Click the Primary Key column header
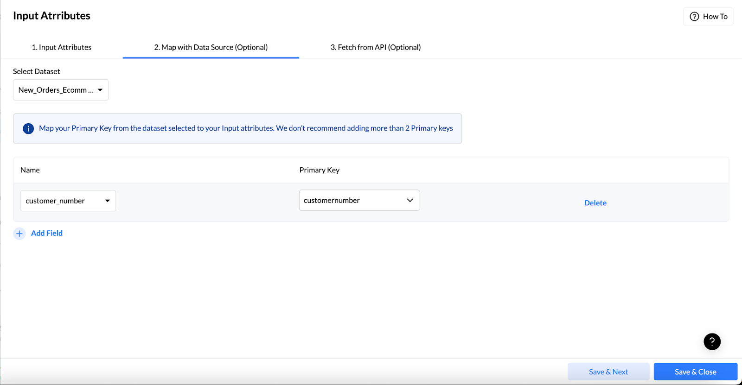Viewport: 742px width, 385px height. coord(320,170)
